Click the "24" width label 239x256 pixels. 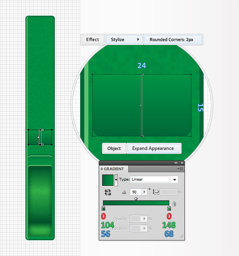pyautogui.click(x=141, y=66)
